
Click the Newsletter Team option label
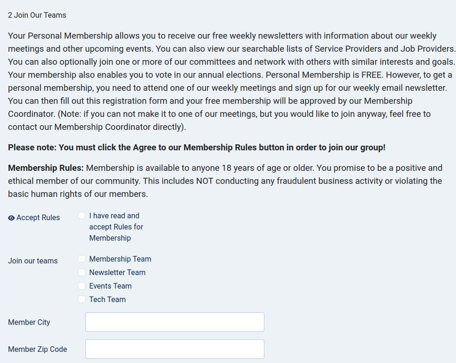(117, 272)
